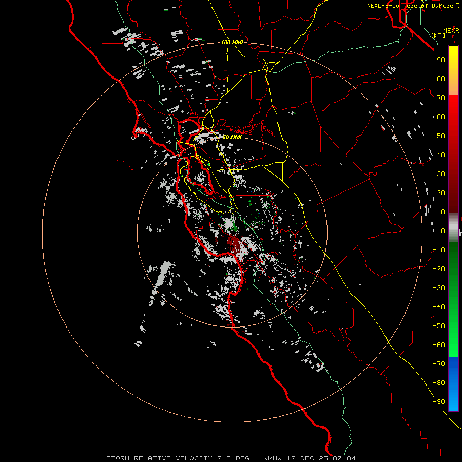The width and height of the screenshot is (462, 462).
Task: Click the -50 value on the color scale
Action: tap(439, 326)
